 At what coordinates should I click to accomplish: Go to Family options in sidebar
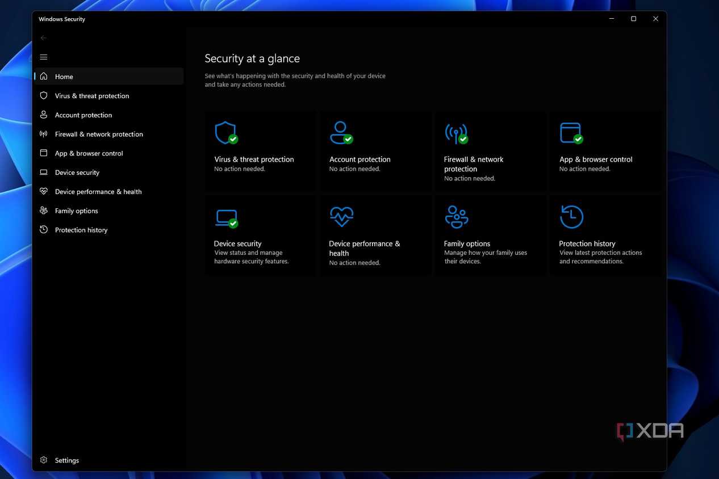[x=109, y=211]
